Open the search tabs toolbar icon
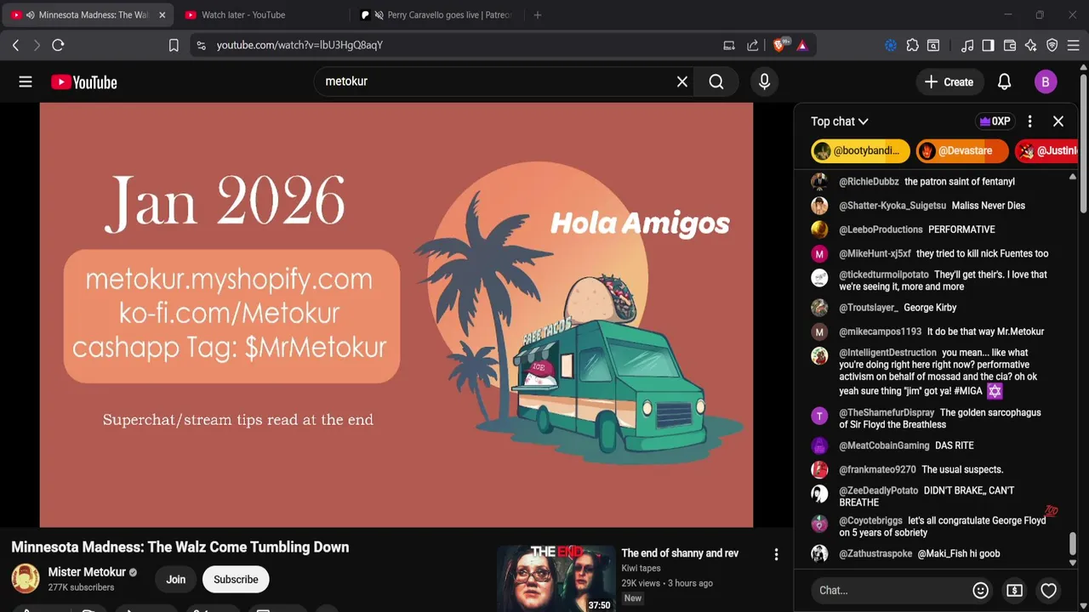Viewport: 1089px width, 612px height. pos(933,45)
